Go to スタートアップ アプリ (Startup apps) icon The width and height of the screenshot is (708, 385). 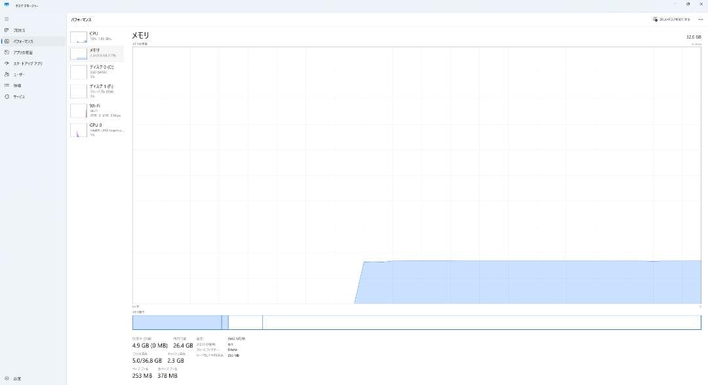point(7,64)
